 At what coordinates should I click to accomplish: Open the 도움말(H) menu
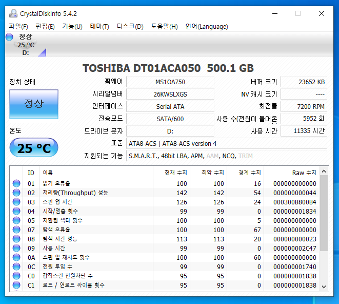pos(164,26)
